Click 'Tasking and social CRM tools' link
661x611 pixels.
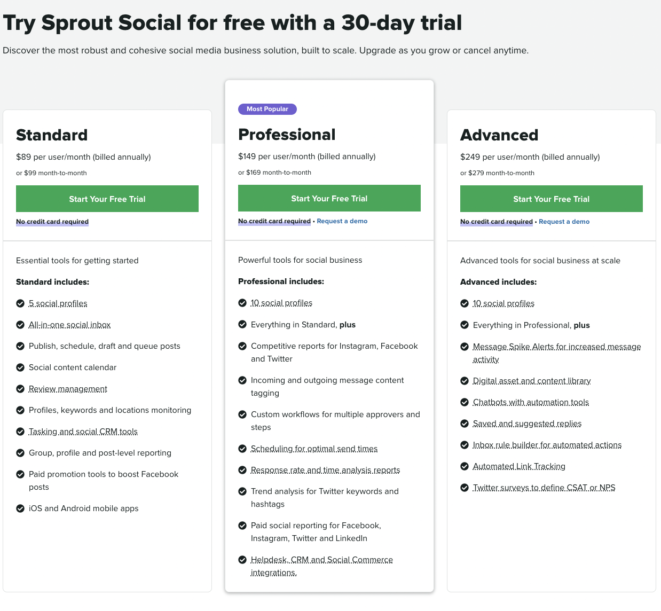coord(83,432)
